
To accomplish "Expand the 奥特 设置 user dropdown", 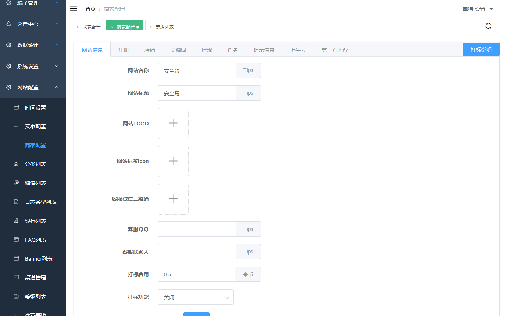I will tap(477, 9).
